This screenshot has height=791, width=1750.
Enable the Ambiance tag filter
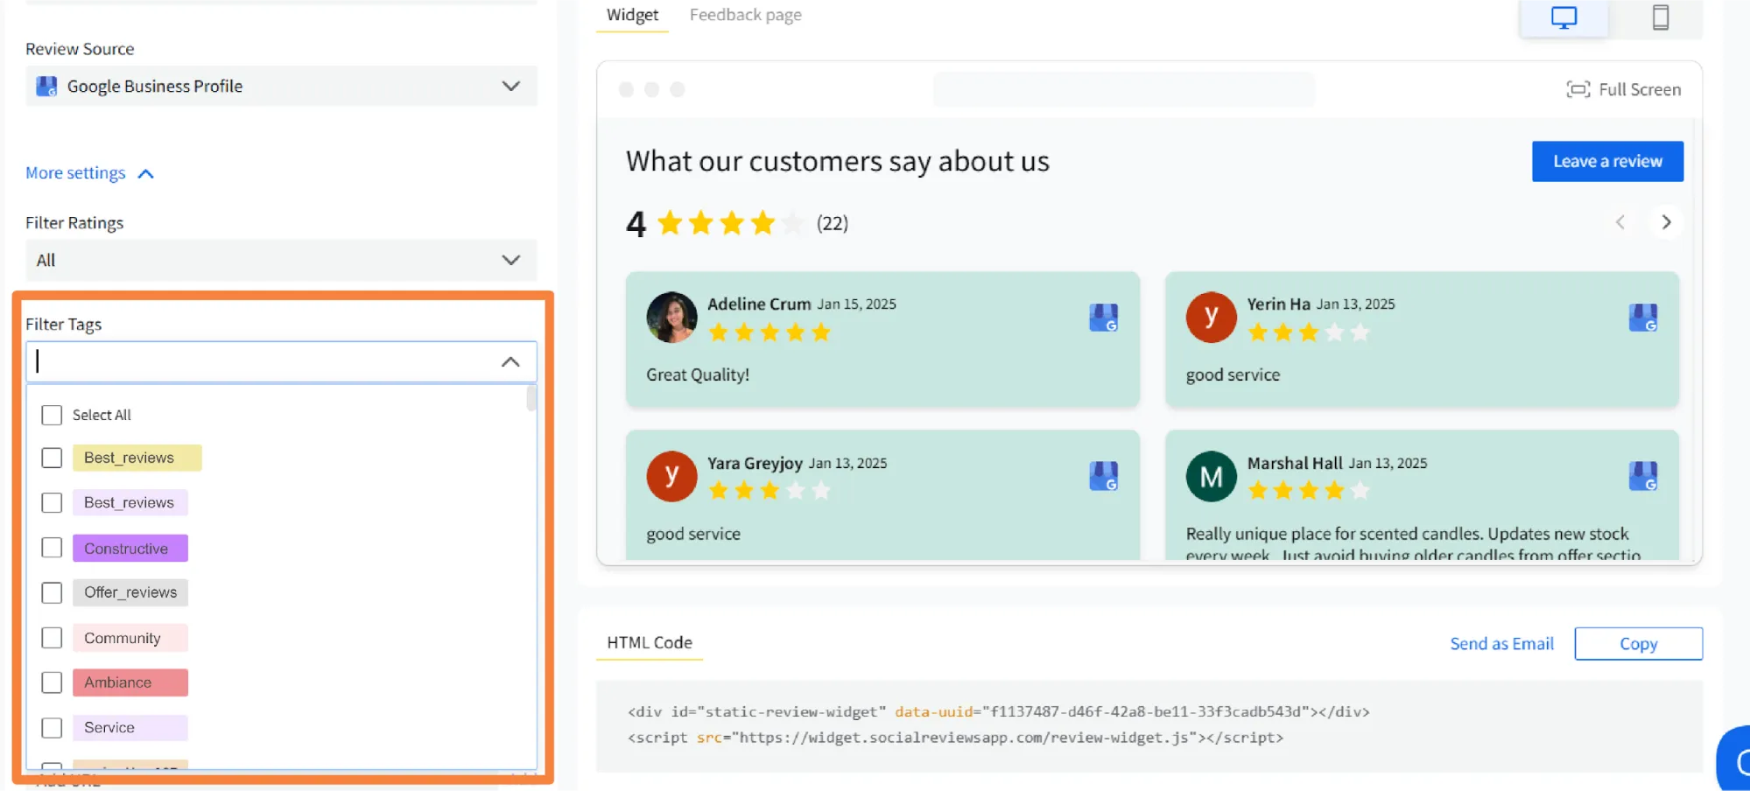pos(52,682)
